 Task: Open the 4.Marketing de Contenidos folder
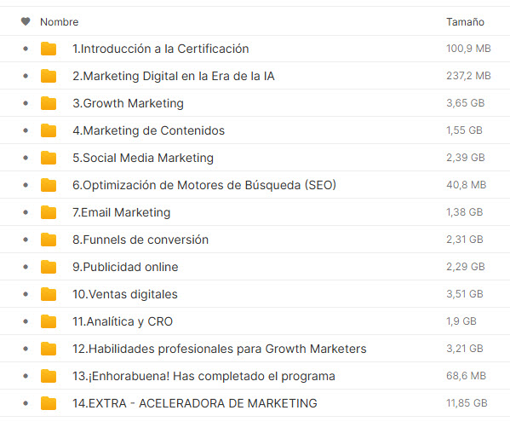coord(149,130)
